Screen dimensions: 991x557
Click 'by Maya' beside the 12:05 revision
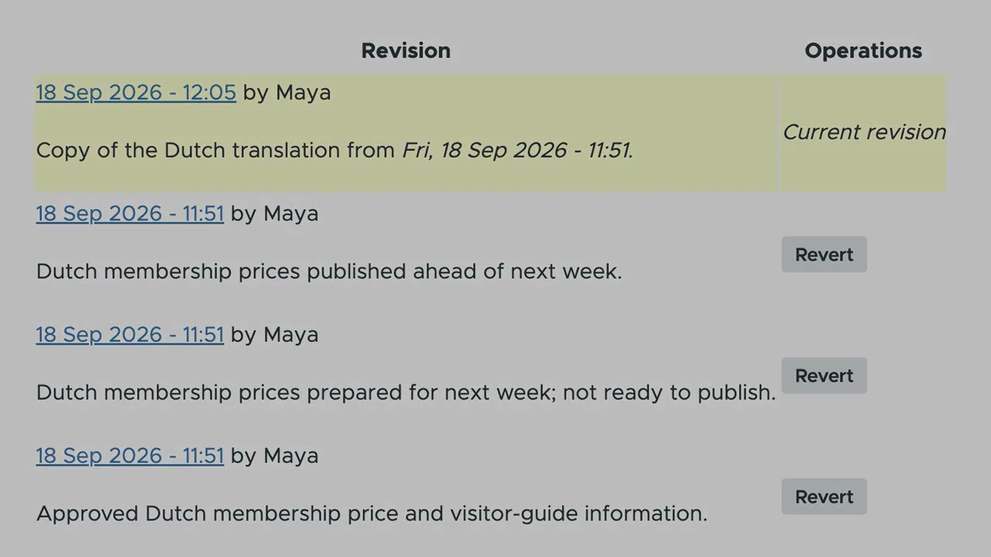coord(287,93)
